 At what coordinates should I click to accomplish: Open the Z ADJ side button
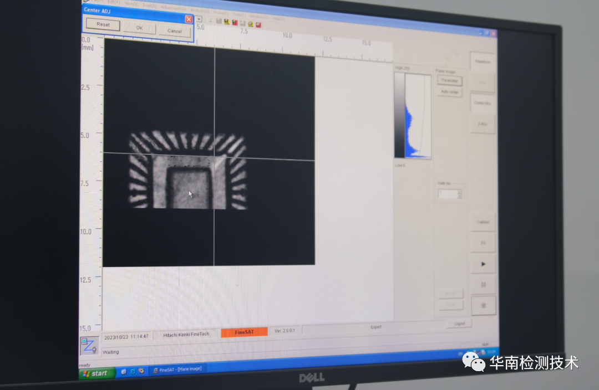(x=483, y=124)
